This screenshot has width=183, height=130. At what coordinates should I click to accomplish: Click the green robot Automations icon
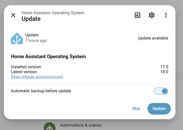[50, 126]
